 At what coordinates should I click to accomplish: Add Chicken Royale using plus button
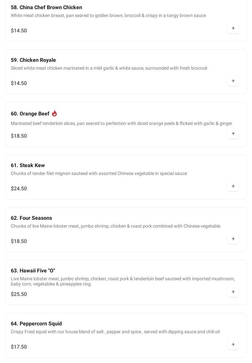click(233, 81)
